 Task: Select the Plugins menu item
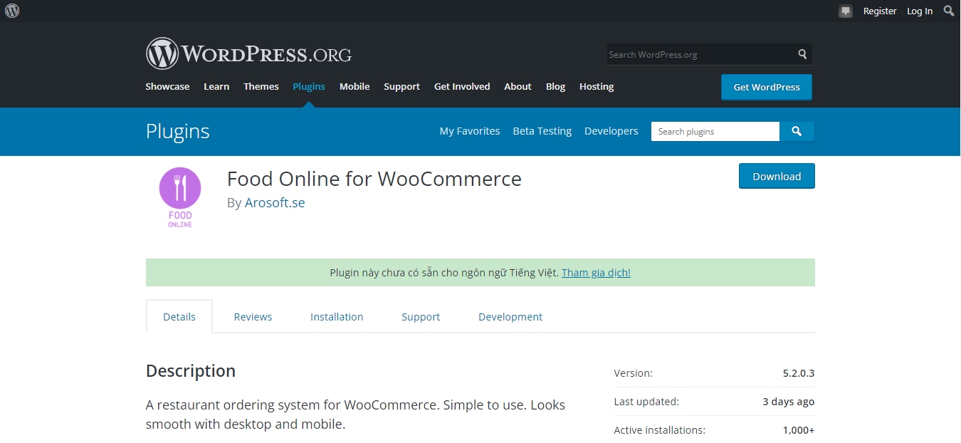point(309,86)
